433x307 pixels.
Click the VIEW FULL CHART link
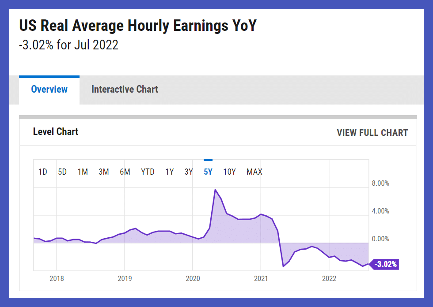pos(372,133)
